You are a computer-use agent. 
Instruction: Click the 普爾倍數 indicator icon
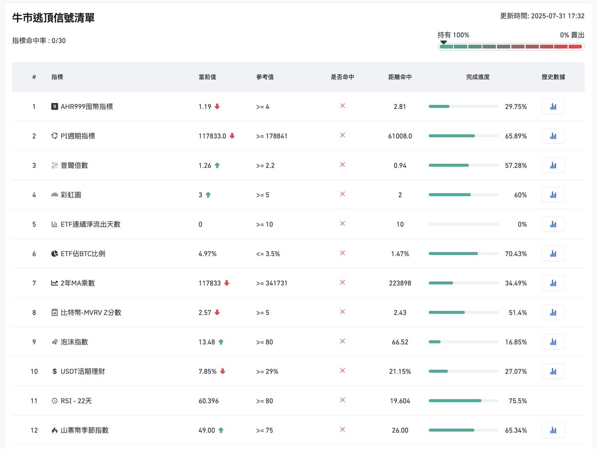[x=55, y=165]
